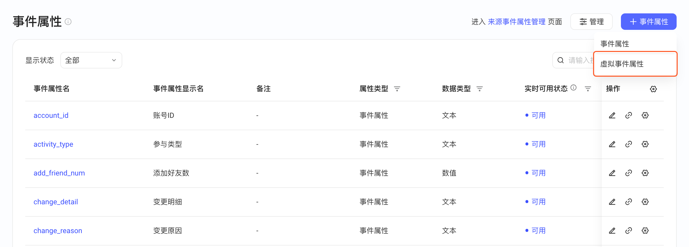Open the 数据类型 column filter
This screenshot has height=247, width=689.
[480, 89]
